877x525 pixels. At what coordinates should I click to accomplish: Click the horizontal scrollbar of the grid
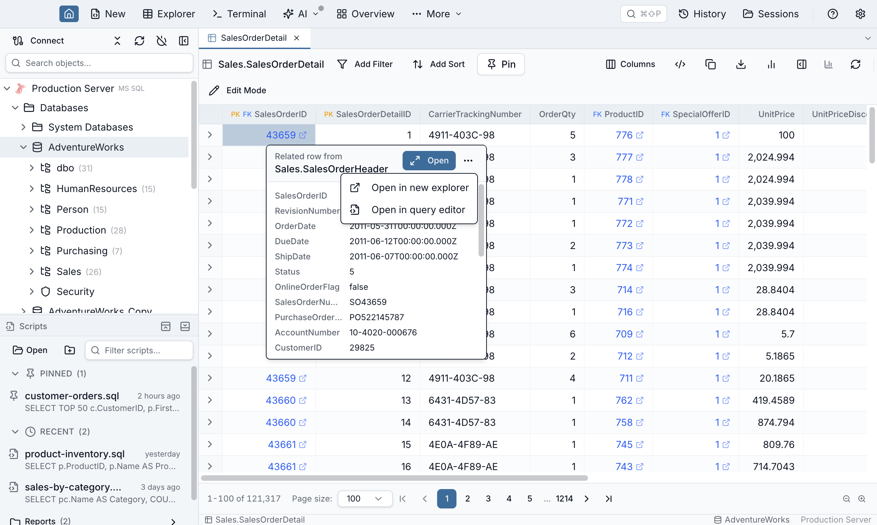point(394,478)
